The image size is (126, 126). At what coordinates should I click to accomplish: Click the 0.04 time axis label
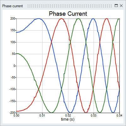[119, 116]
